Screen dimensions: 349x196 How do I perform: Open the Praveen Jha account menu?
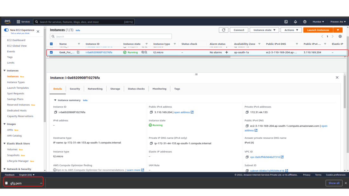click(x=338, y=22)
